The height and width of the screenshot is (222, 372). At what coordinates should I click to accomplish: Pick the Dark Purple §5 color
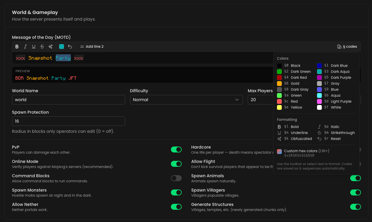coord(334,78)
